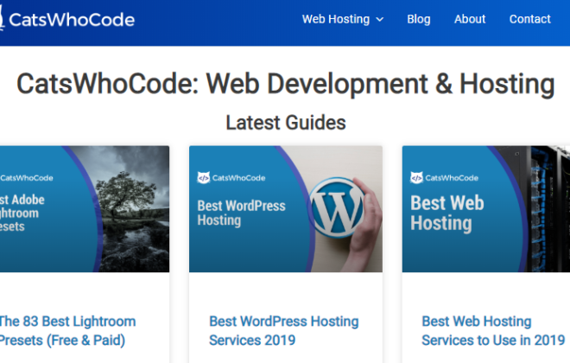570x363 pixels.
Task: Open Best WordPress Hosting Services 2019 link
Action: (284, 331)
